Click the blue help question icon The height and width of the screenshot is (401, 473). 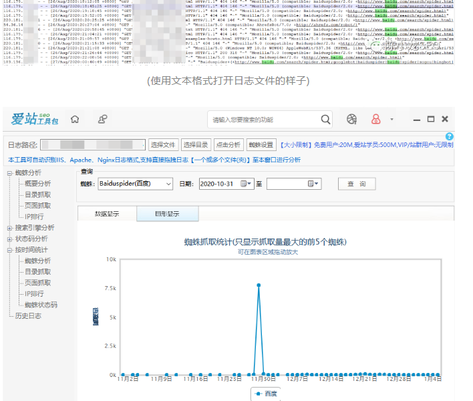(449, 136)
